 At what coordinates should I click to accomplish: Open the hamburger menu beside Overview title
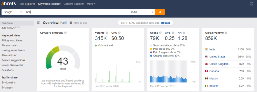pyautogui.click(x=38, y=23)
